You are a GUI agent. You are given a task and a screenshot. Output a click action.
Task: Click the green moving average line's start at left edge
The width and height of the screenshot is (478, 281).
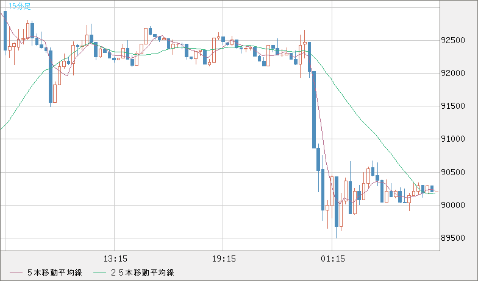[2, 128]
